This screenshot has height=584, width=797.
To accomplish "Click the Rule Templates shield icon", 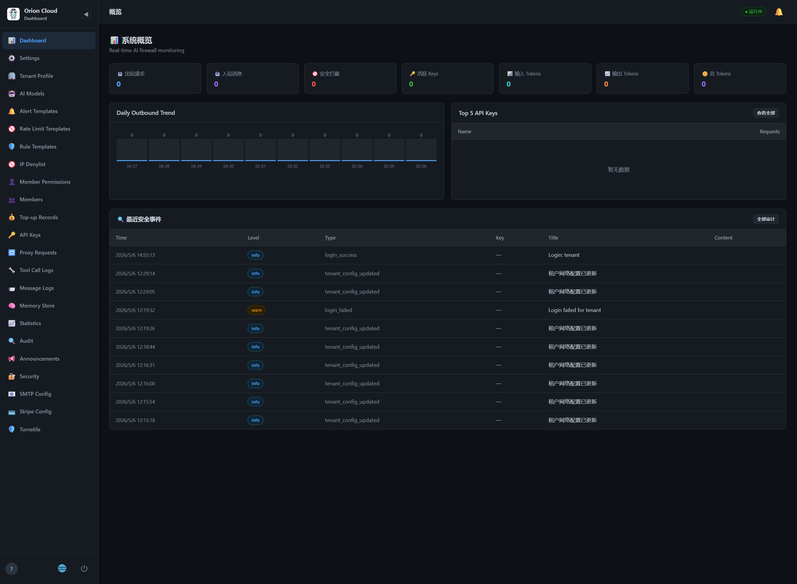I will tap(12, 147).
